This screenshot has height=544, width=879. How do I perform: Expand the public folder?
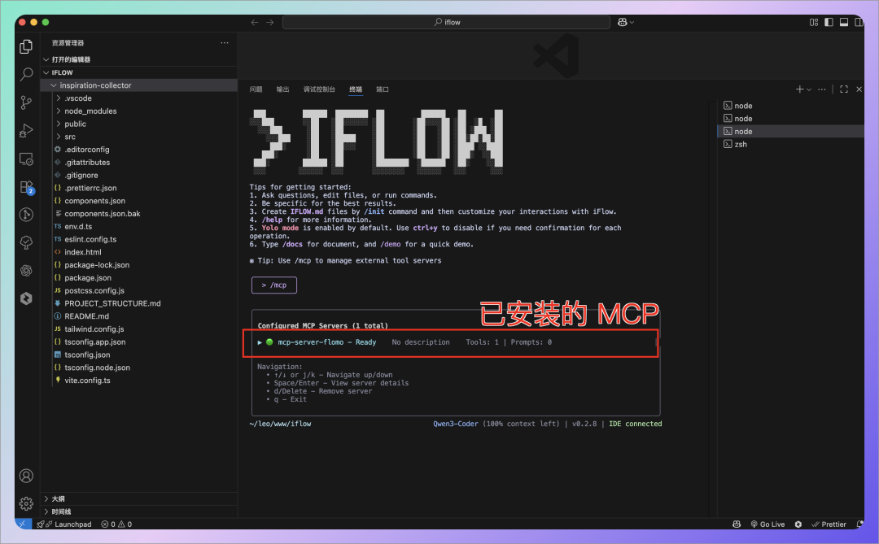(x=139, y=124)
